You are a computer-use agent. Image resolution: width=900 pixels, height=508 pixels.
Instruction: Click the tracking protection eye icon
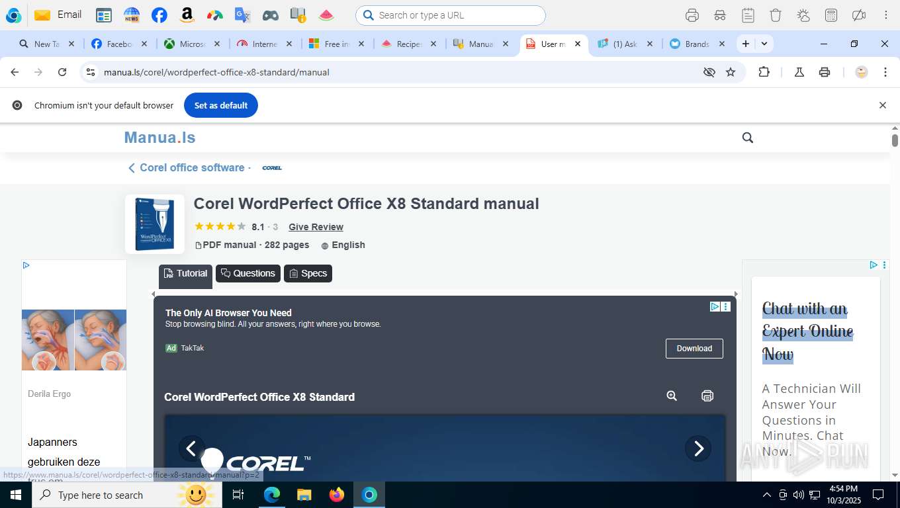(x=709, y=72)
